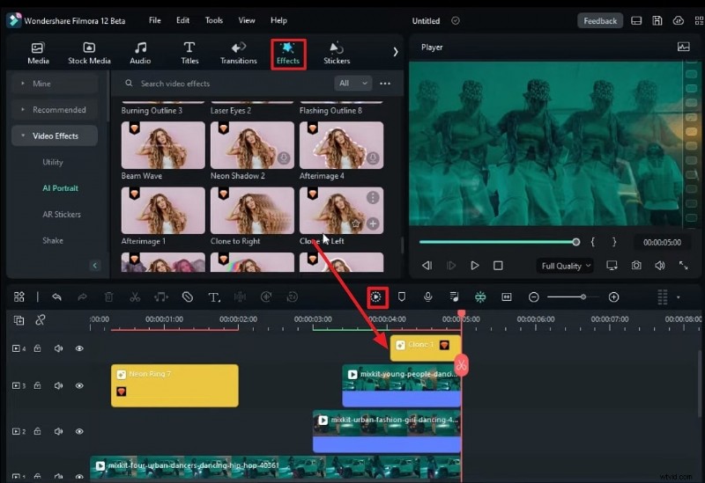Click the player progress slider handle

coord(576,242)
